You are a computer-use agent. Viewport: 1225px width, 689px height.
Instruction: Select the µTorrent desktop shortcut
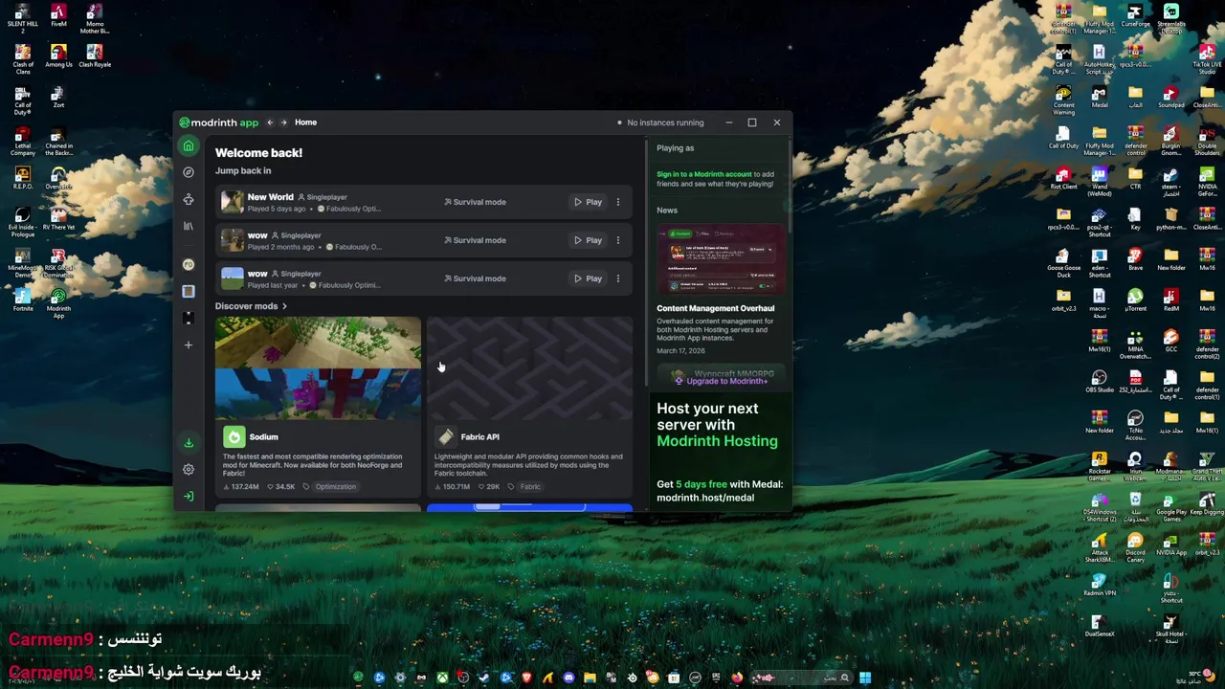[1135, 300]
